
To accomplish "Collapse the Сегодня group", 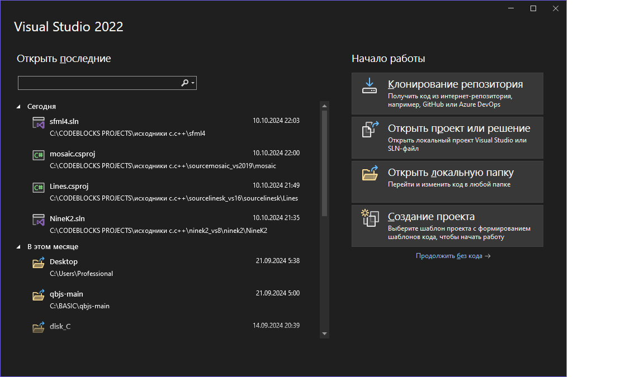I will tap(18, 107).
